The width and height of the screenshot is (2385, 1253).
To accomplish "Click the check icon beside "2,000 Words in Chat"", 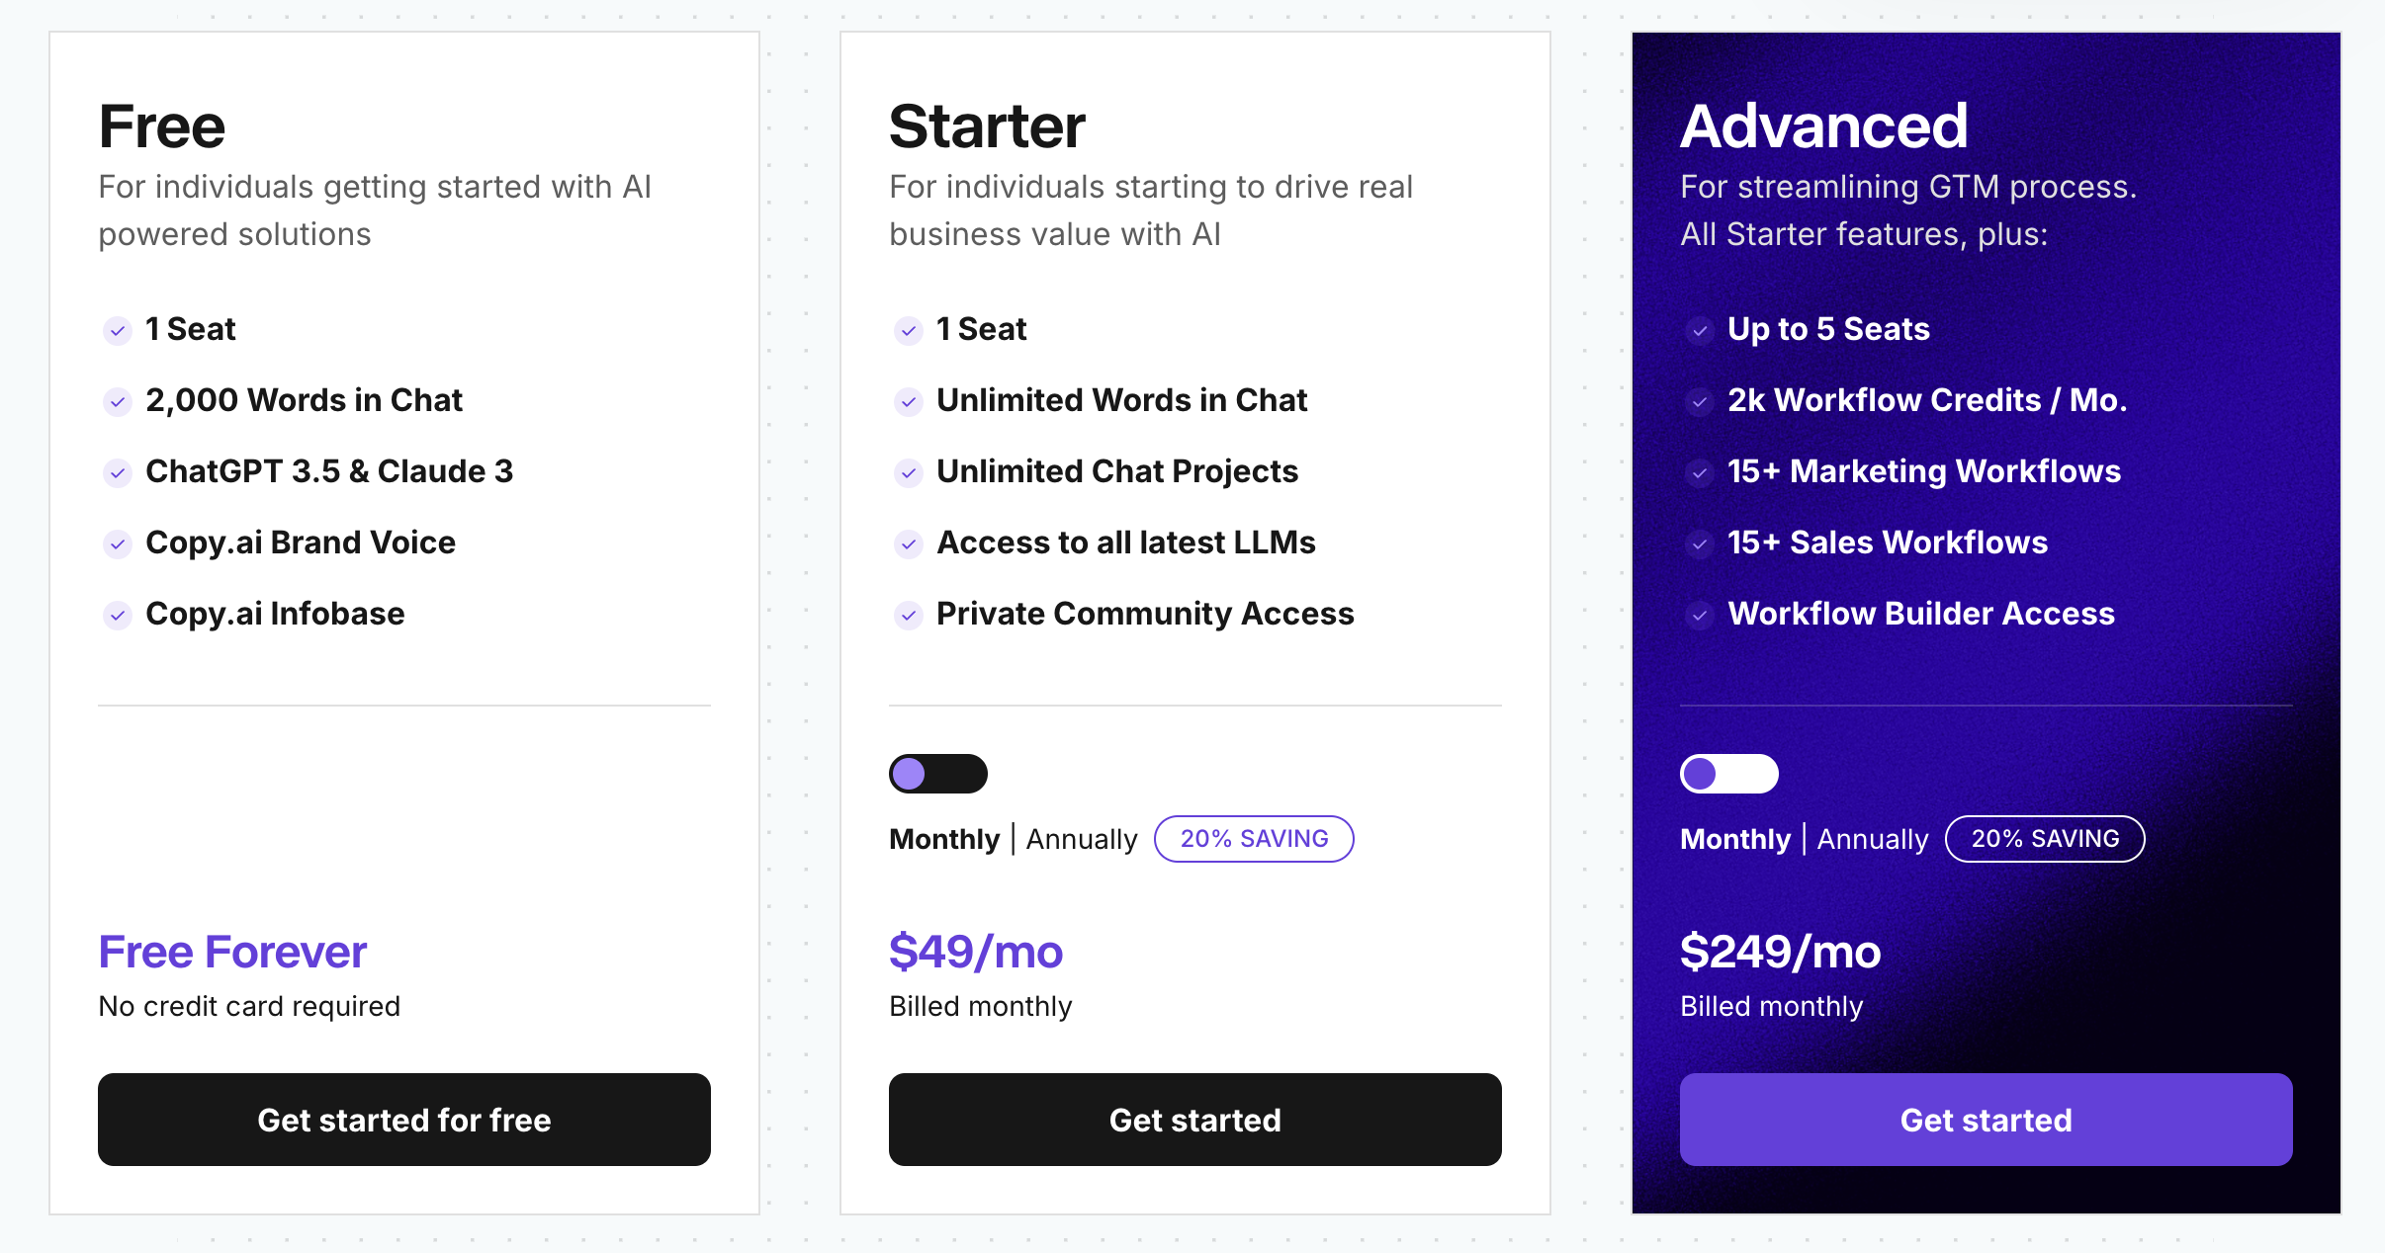I will pyautogui.click(x=118, y=402).
